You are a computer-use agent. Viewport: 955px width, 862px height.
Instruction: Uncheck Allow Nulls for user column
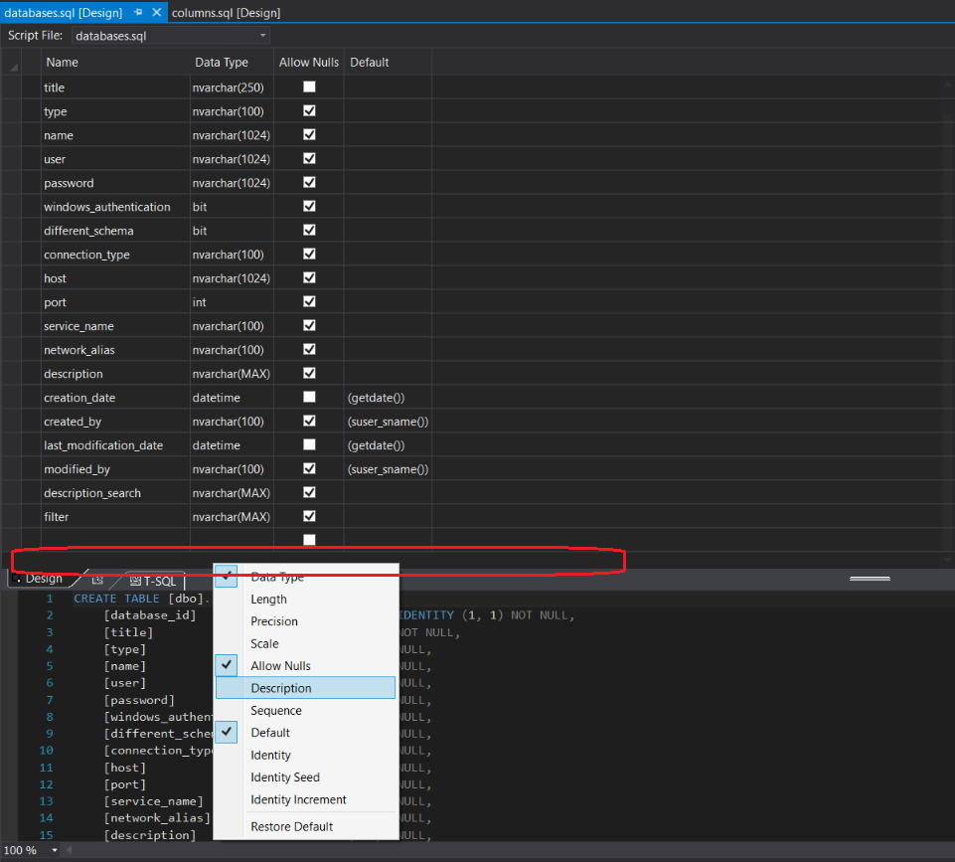tap(309, 158)
